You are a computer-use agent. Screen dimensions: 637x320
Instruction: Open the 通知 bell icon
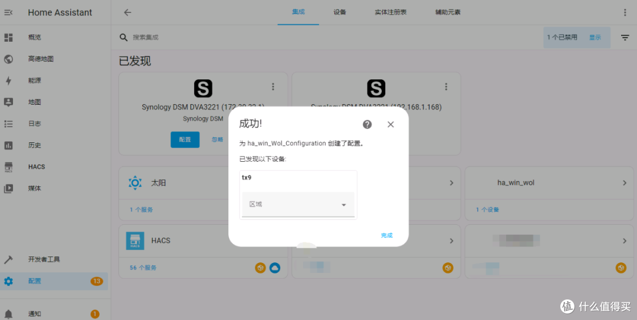[x=8, y=314]
